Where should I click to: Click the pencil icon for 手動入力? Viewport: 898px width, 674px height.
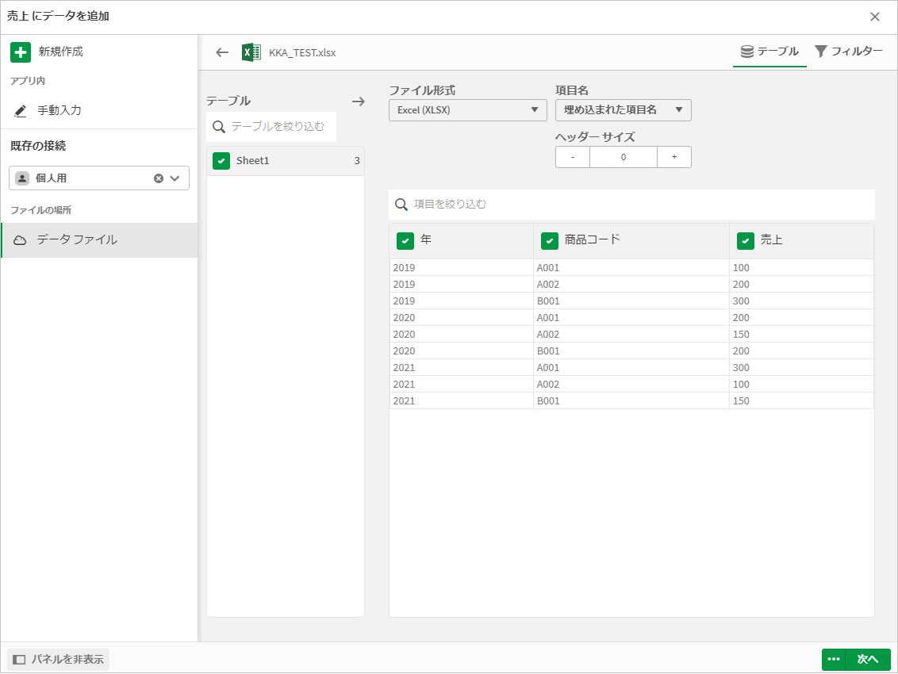(x=21, y=110)
